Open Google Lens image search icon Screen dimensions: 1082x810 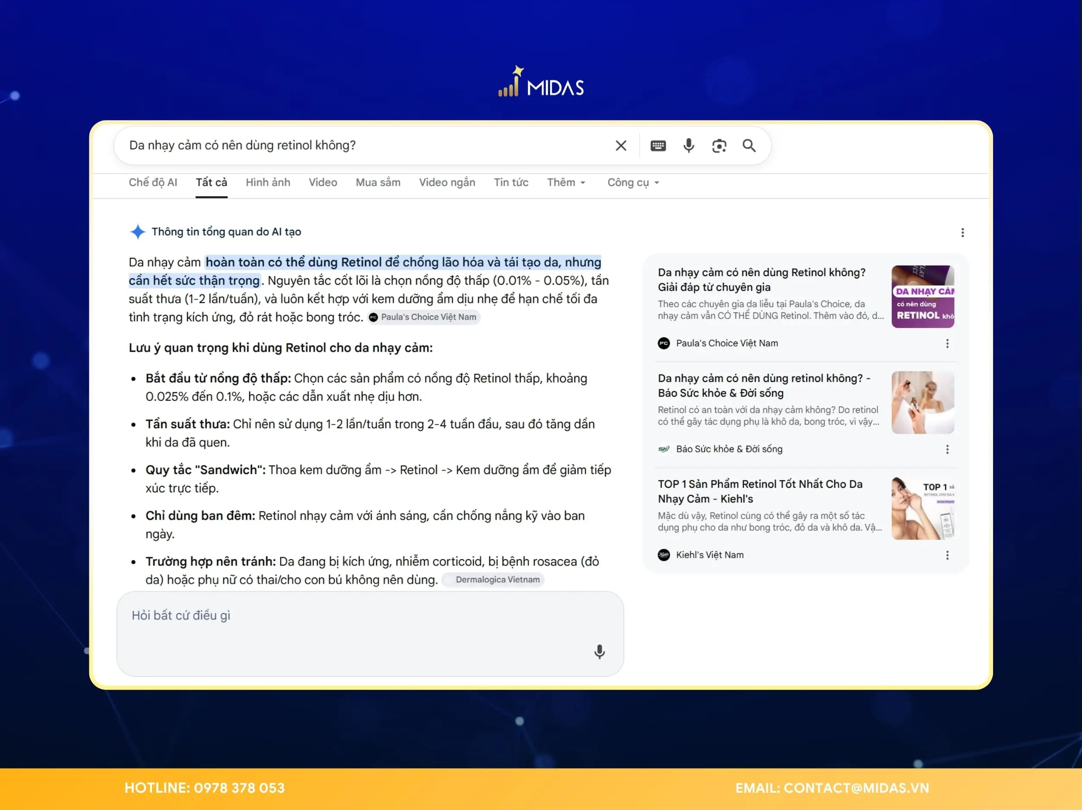(x=719, y=145)
